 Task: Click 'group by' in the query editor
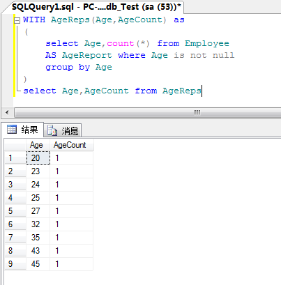(x=68, y=67)
